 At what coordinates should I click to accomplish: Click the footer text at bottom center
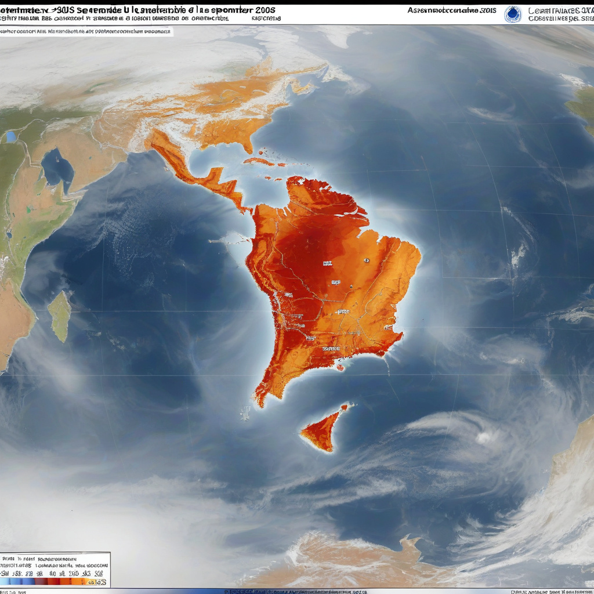click(x=296, y=591)
